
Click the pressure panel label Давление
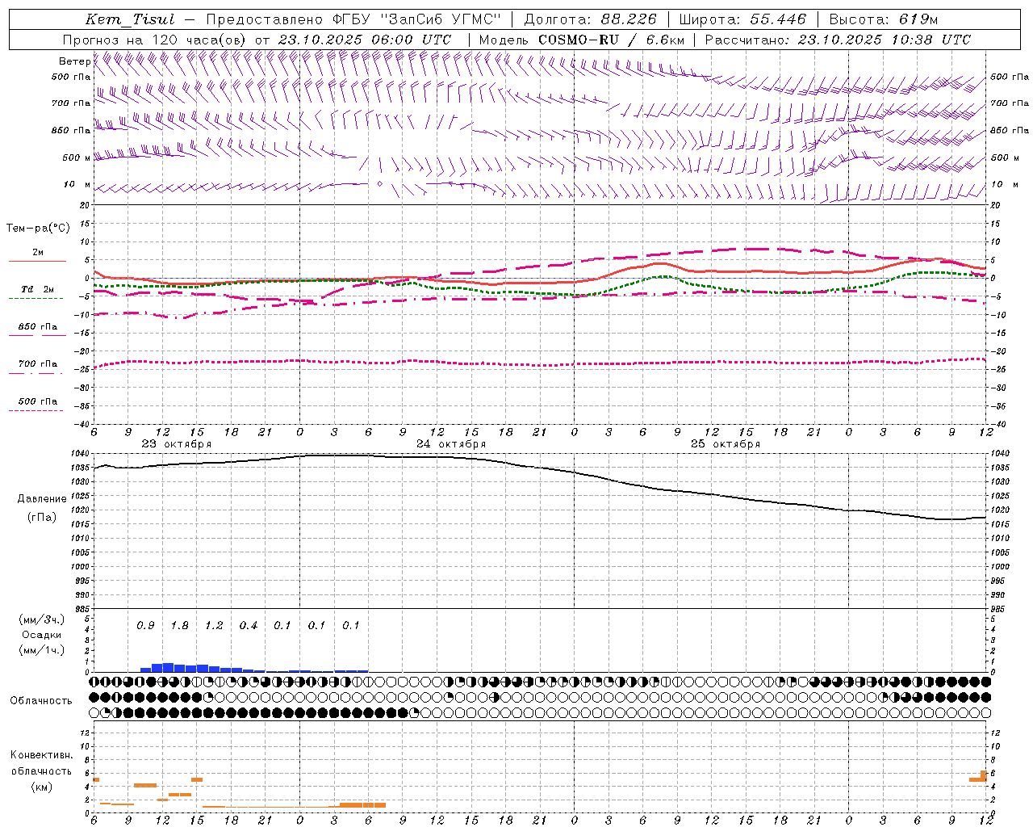coord(42,499)
